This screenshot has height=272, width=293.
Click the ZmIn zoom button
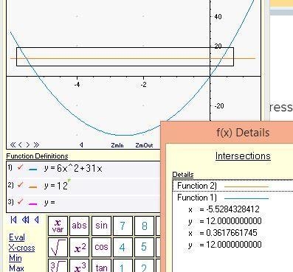(x=117, y=145)
